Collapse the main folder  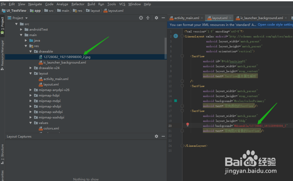[x=21, y=35]
